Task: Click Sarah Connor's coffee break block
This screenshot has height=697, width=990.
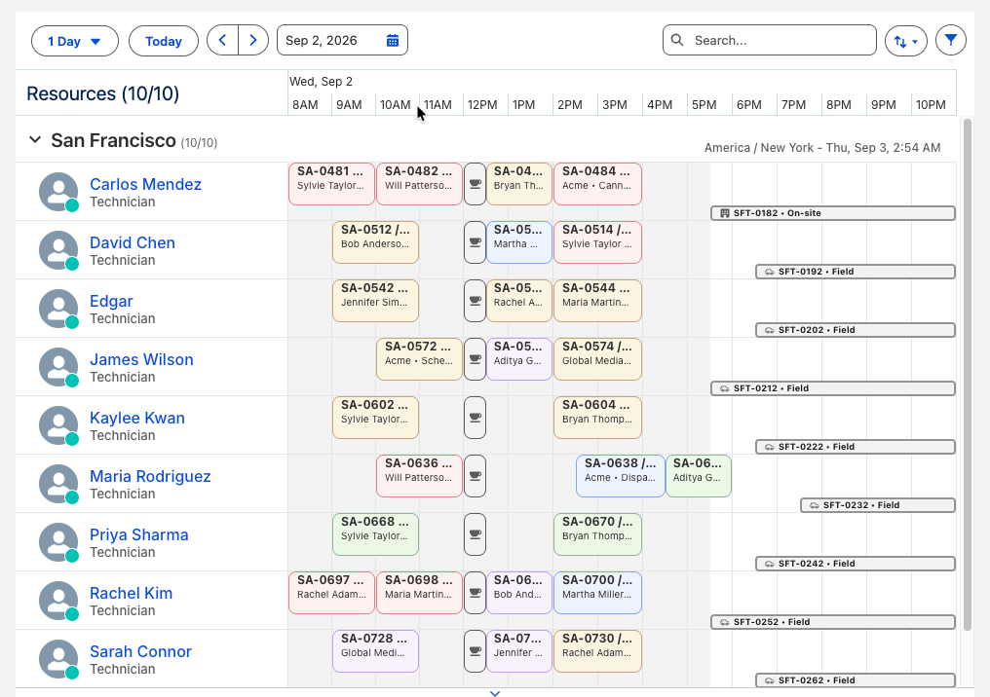Action: point(475,651)
